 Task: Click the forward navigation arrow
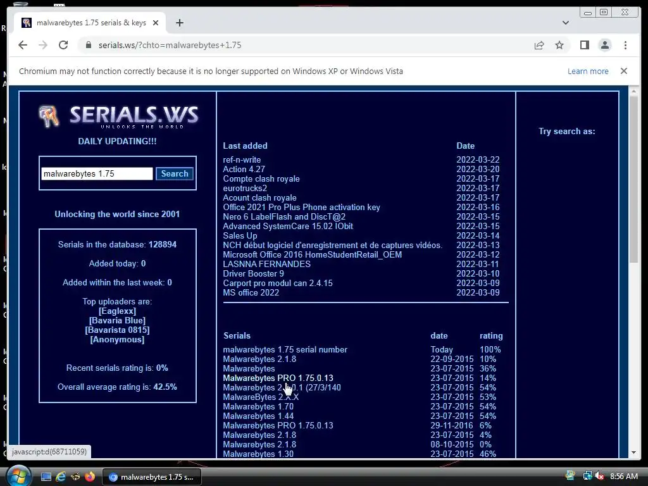[43, 45]
